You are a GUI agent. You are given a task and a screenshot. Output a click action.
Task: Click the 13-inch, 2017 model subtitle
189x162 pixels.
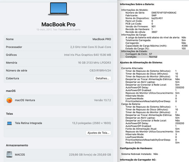pyautogui.click(x=59, y=30)
